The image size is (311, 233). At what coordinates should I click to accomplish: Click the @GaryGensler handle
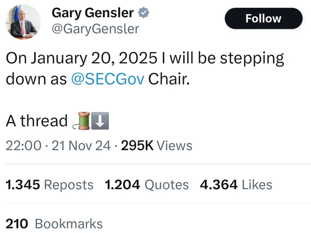[95, 29]
